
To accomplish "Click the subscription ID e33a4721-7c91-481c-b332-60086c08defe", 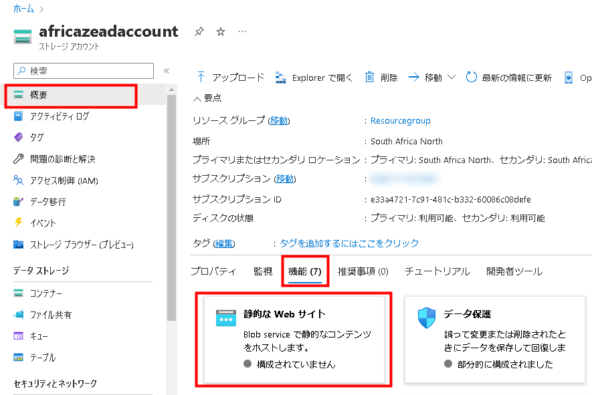I will coord(451,199).
